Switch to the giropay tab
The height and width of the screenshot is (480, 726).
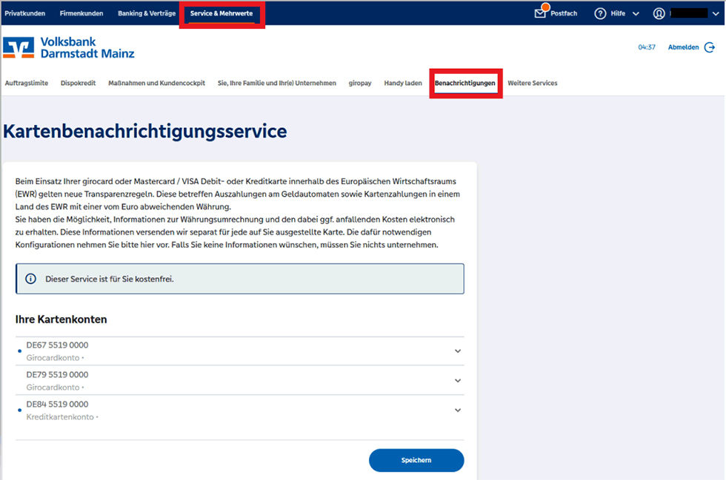(360, 84)
